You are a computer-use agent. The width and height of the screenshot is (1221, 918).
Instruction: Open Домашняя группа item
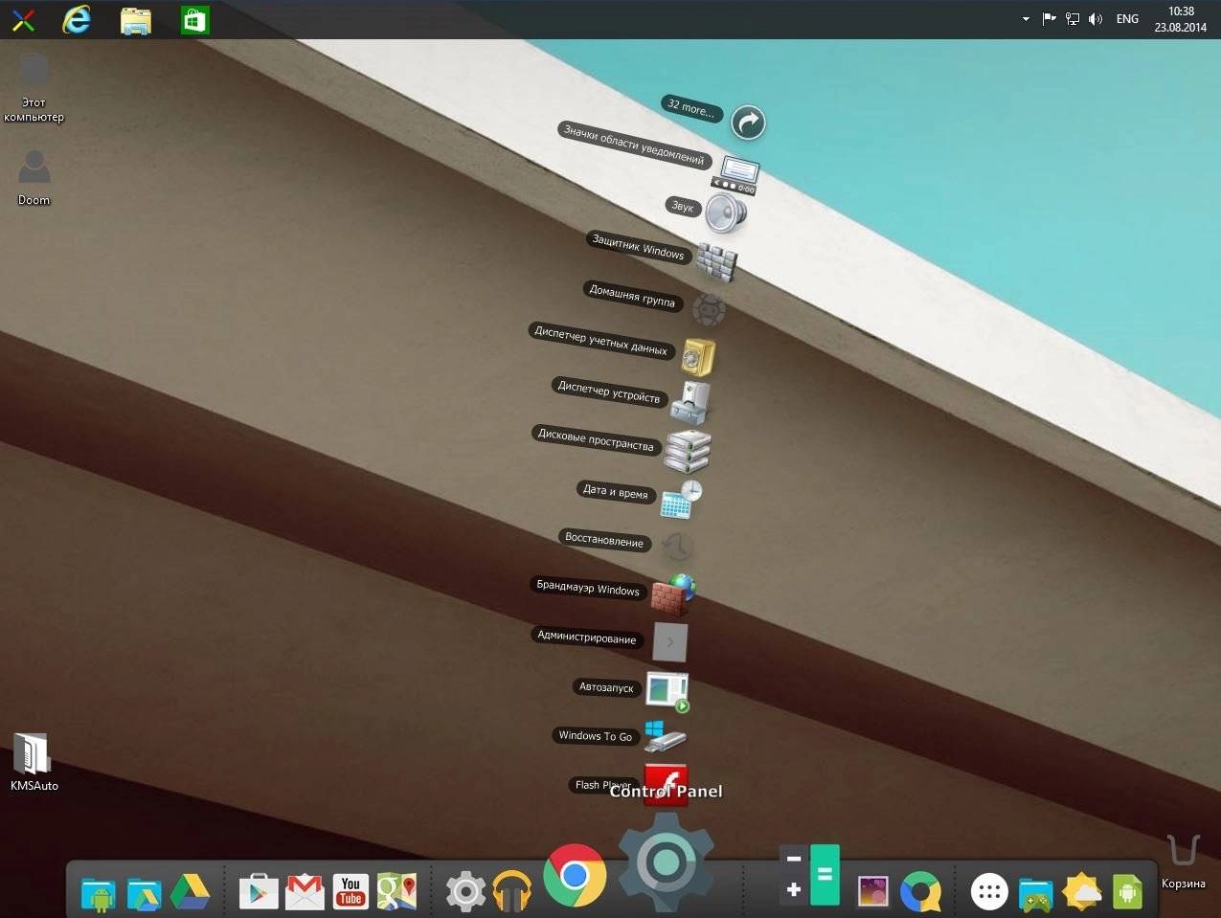[709, 308]
